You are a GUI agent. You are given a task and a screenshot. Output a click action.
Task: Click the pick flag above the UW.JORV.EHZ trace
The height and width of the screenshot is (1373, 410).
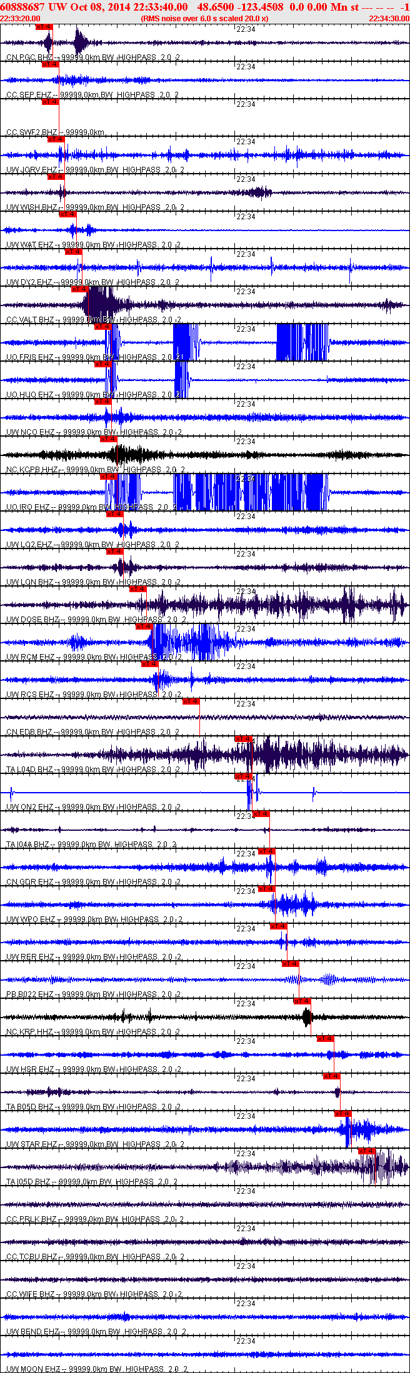click(x=56, y=139)
